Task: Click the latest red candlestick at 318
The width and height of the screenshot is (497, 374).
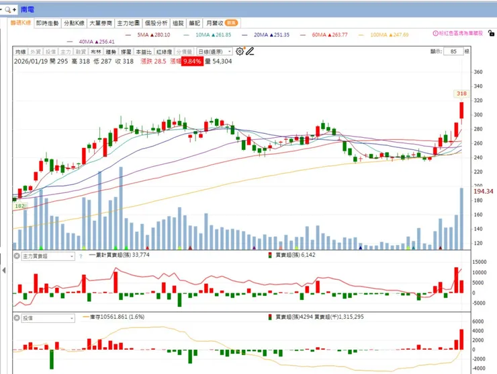Action: click(461, 110)
